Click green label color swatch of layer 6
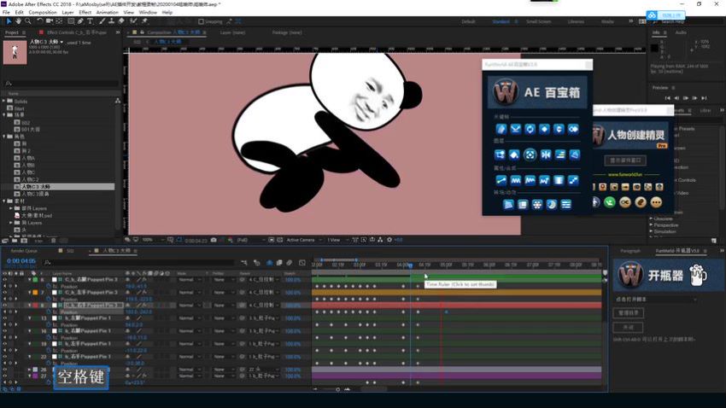The height and width of the screenshot is (408, 726). pos(35,279)
